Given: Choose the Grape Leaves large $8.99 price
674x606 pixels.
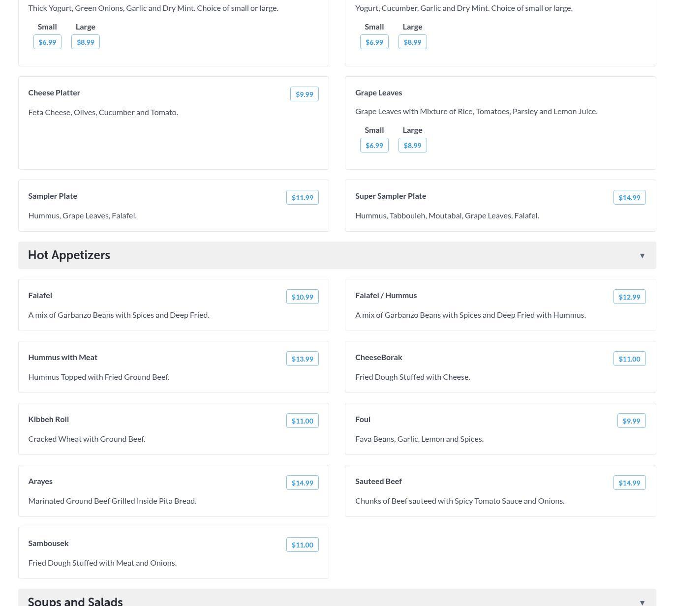Looking at the screenshot, I should click(412, 145).
